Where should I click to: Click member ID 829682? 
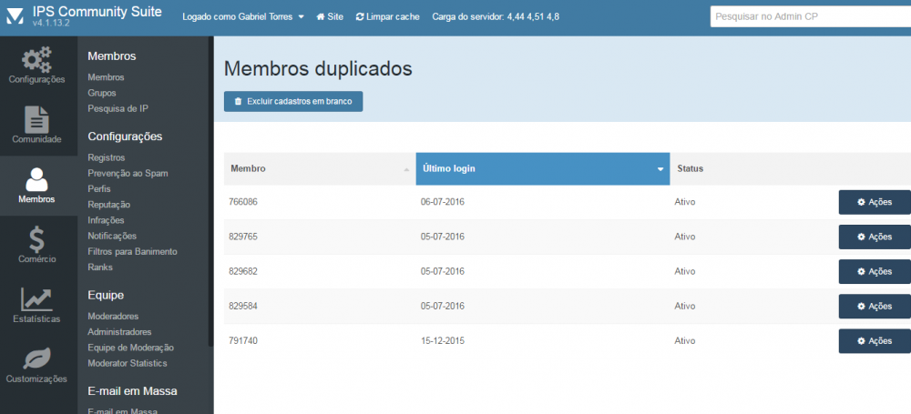click(x=244, y=272)
